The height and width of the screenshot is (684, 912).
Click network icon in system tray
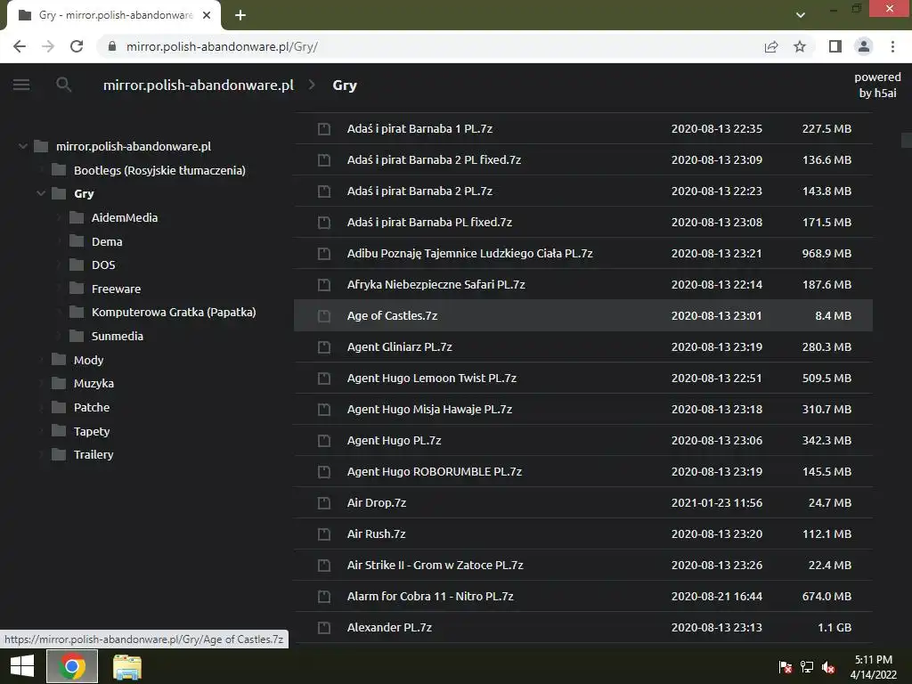[807, 667]
